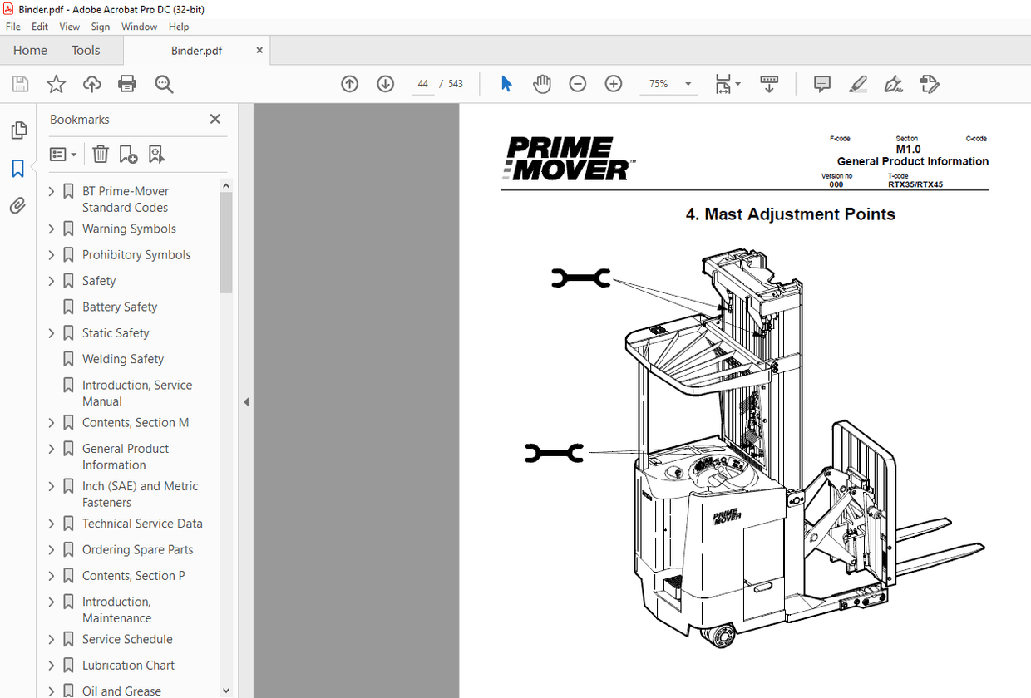Expand the Safety bookmark
1031x698 pixels.
[52, 280]
